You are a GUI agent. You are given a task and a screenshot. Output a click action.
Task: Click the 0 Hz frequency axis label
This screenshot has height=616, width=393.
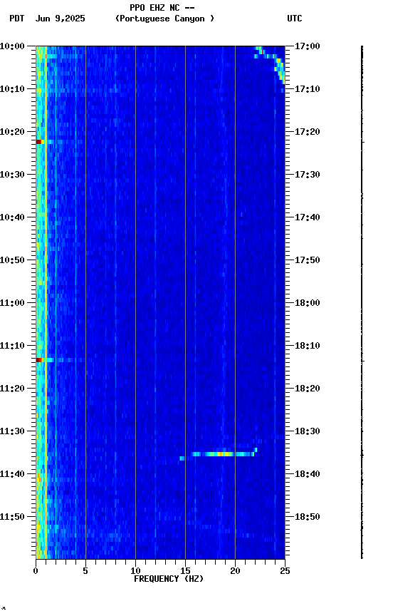(x=36, y=571)
